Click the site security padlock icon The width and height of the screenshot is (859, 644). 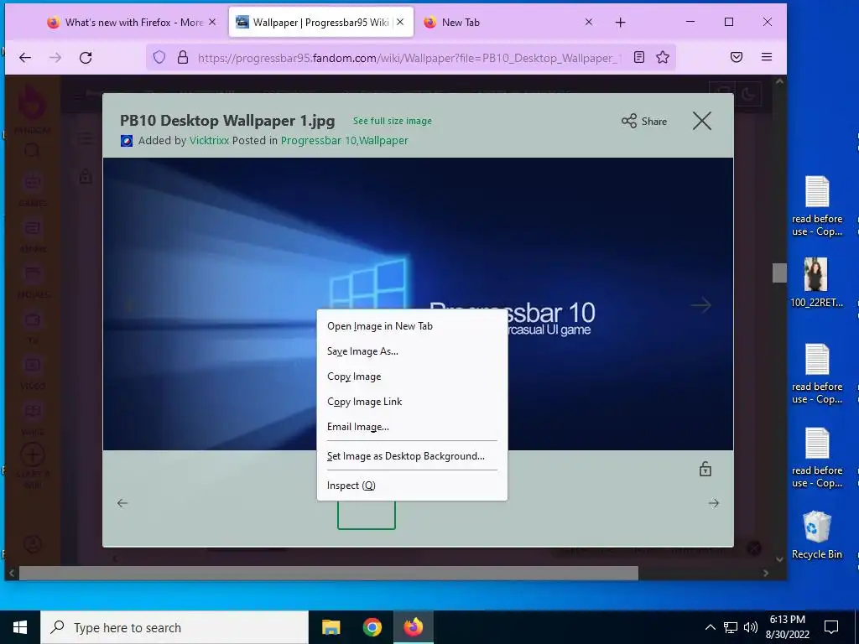coord(183,58)
